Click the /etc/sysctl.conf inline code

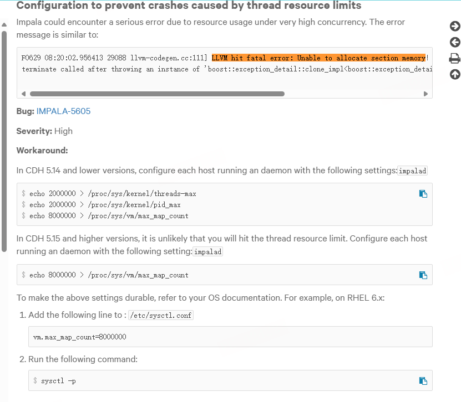161,316
